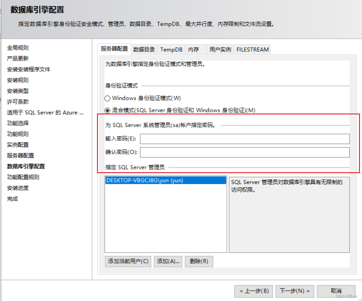
Task: Select 安装进度 in the step list
Action: tap(18, 188)
